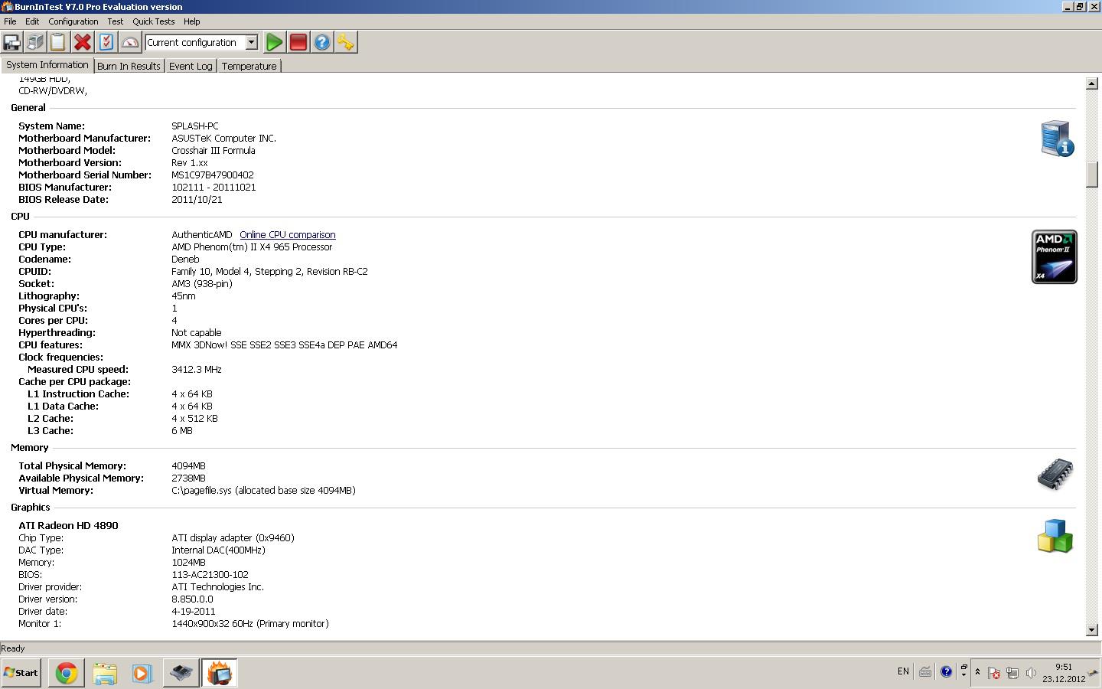This screenshot has width=1102, height=689.
Task: Open the File menu
Action: [10, 21]
